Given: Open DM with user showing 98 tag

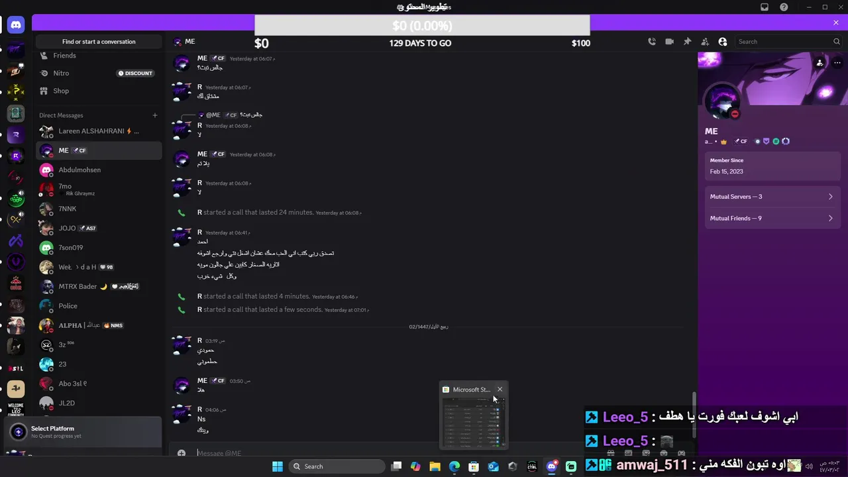Looking at the screenshot, I should 99,267.
